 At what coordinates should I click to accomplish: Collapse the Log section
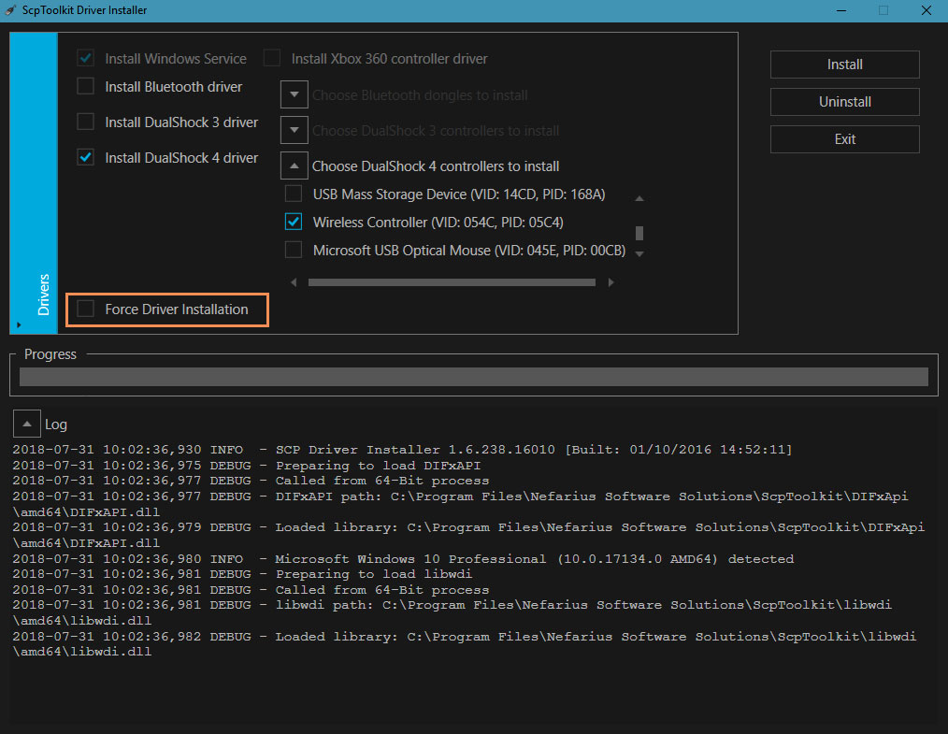[26, 425]
